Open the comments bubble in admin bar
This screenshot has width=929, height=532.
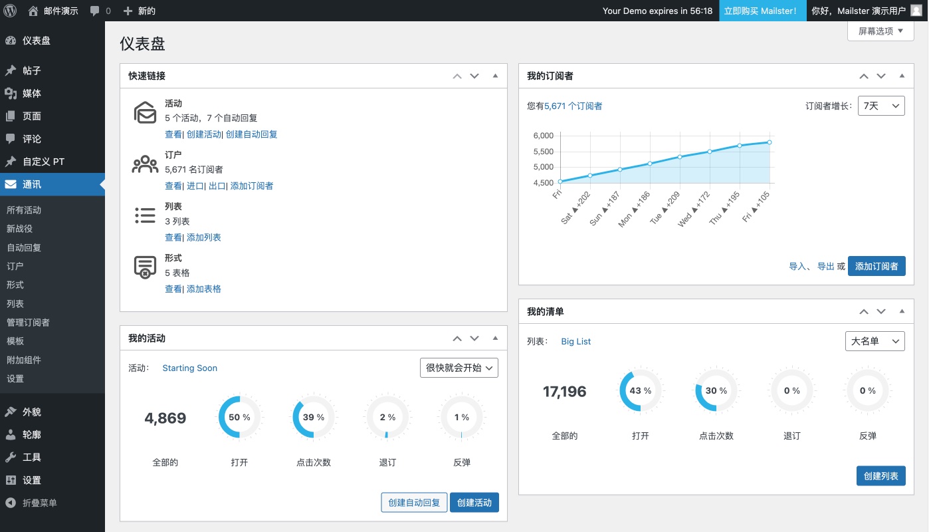click(95, 11)
